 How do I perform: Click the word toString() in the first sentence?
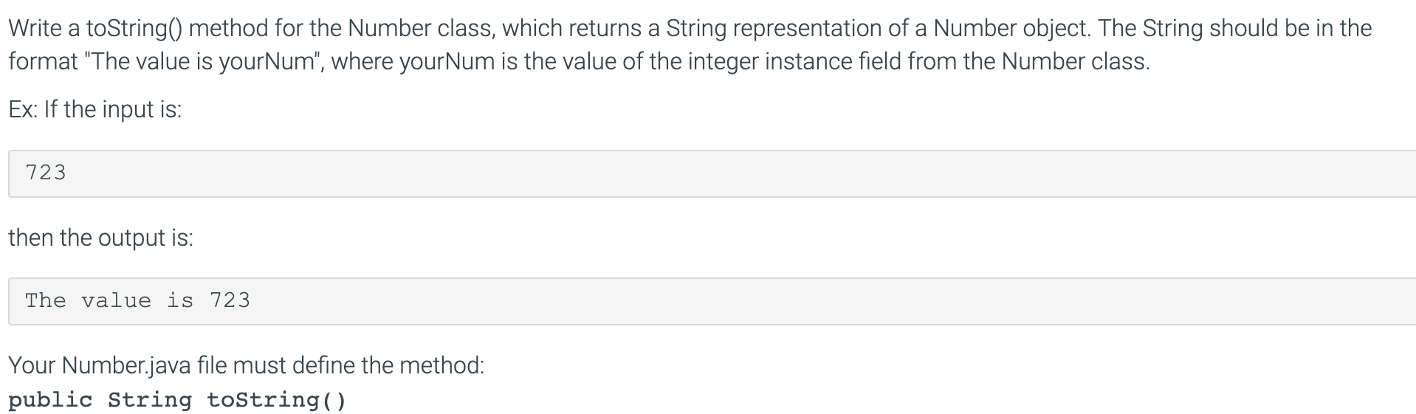point(137,28)
